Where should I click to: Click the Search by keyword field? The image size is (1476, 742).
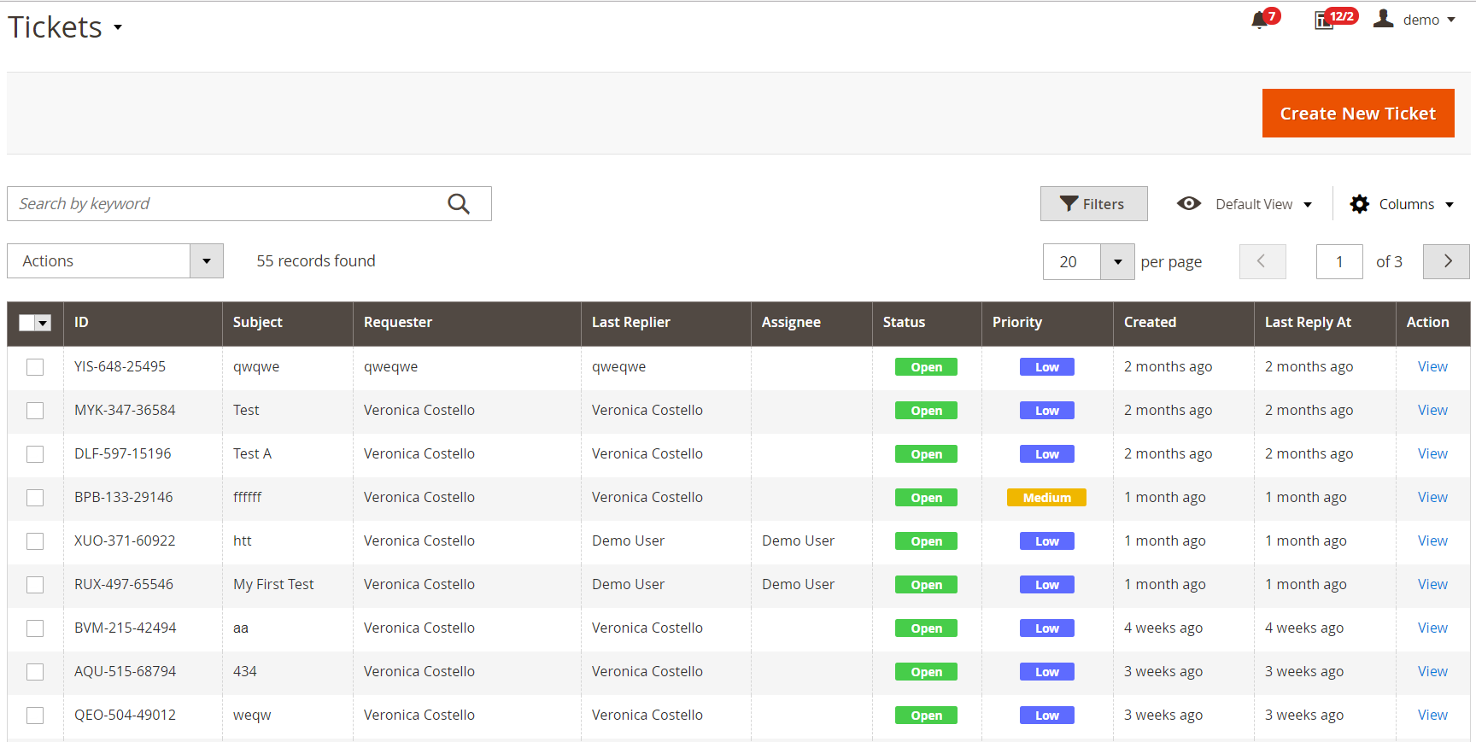(x=226, y=204)
